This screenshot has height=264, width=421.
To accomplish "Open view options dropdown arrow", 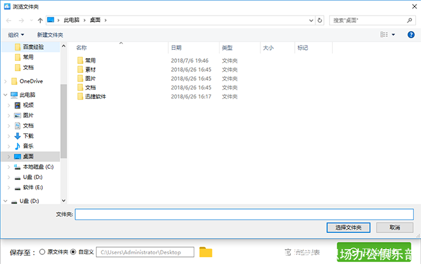I will point(393,34).
